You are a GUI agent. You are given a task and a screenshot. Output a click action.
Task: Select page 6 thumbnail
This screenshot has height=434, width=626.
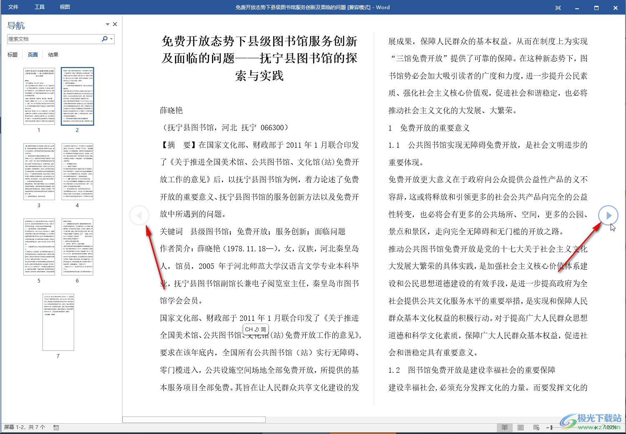coord(77,247)
